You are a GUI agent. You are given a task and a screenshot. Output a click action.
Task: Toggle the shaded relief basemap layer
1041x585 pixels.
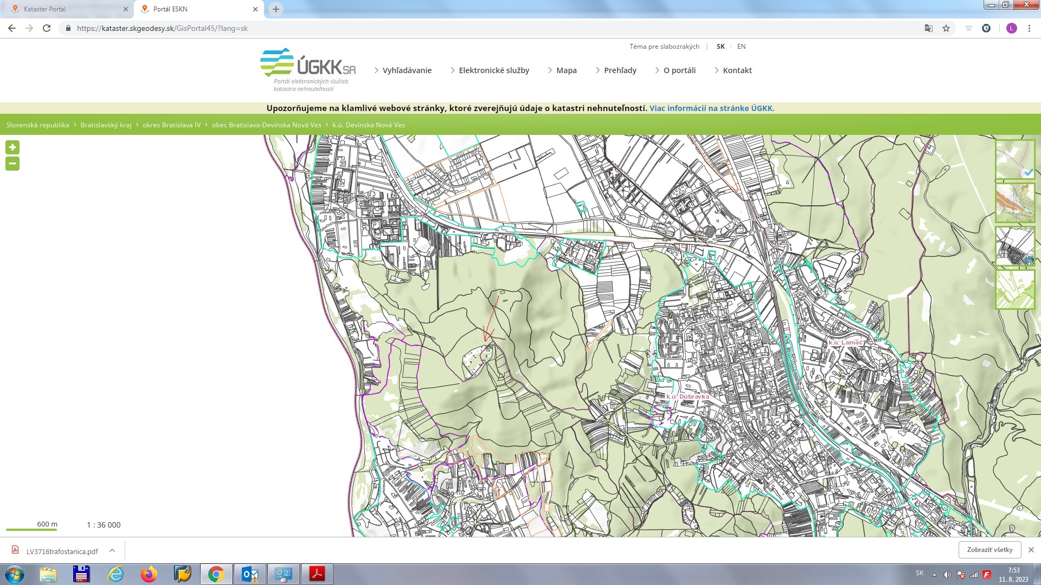click(1015, 160)
